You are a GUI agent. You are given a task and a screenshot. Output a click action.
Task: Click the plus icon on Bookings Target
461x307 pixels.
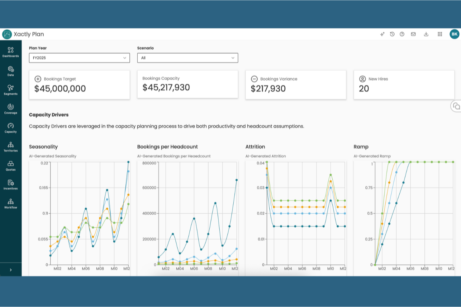coord(38,79)
